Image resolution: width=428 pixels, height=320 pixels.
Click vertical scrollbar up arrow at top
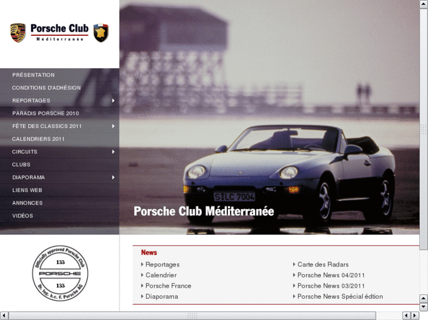[423, 4]
